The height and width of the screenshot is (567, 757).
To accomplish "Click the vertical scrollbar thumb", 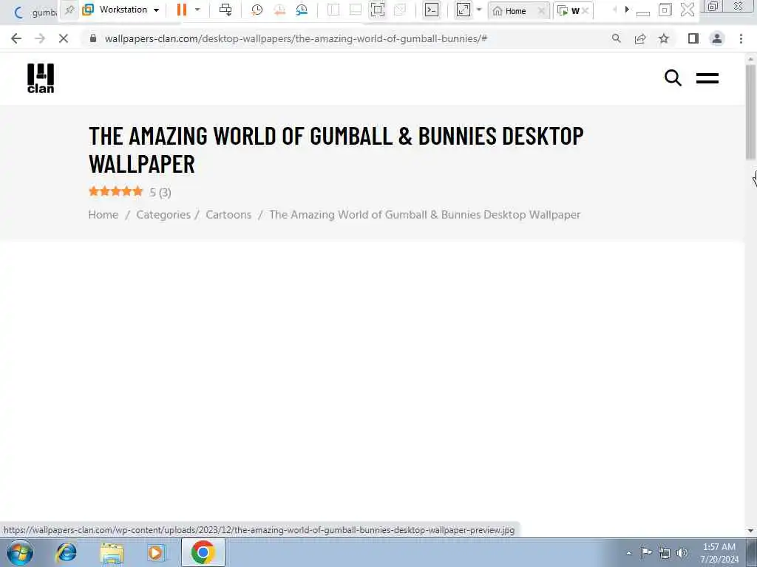I will [x=750, y=112].
